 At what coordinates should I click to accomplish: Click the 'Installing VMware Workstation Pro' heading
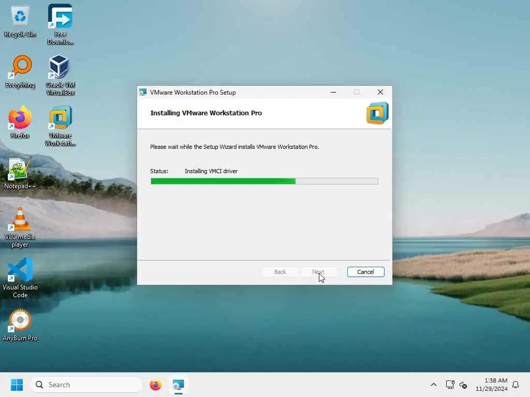(x=206, y=113)
